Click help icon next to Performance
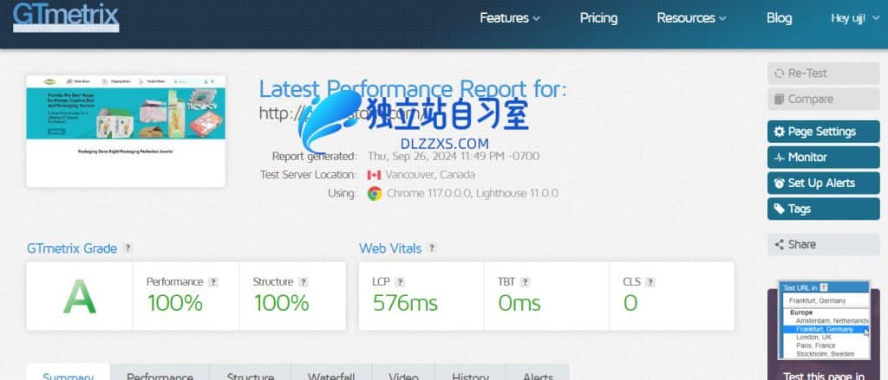The width and height of the screenshot is (888, 380). (213, 281)
